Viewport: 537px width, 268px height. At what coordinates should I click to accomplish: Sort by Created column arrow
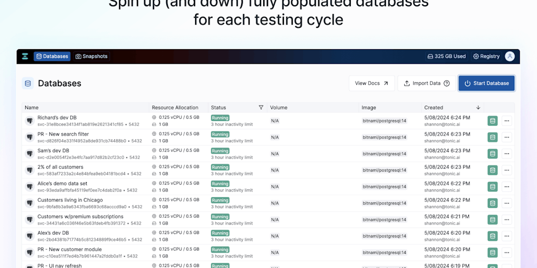(x=478, y=107)
